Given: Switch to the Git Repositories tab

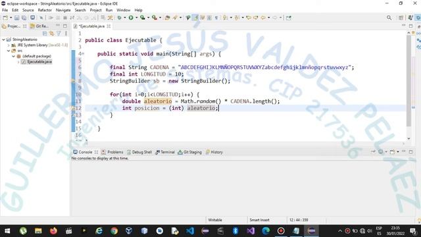Looking at the screenshot, I should [39, 26].
